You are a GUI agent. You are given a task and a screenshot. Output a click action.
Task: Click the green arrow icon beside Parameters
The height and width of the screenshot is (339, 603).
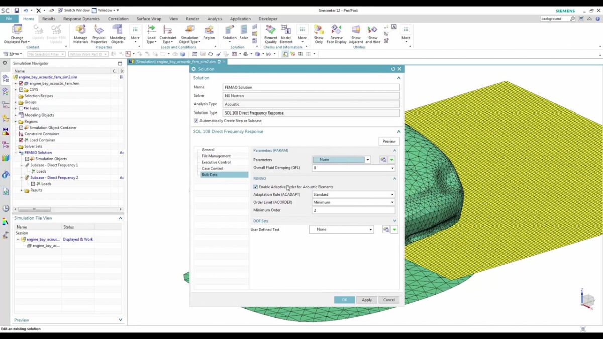(x=391, y=160)
